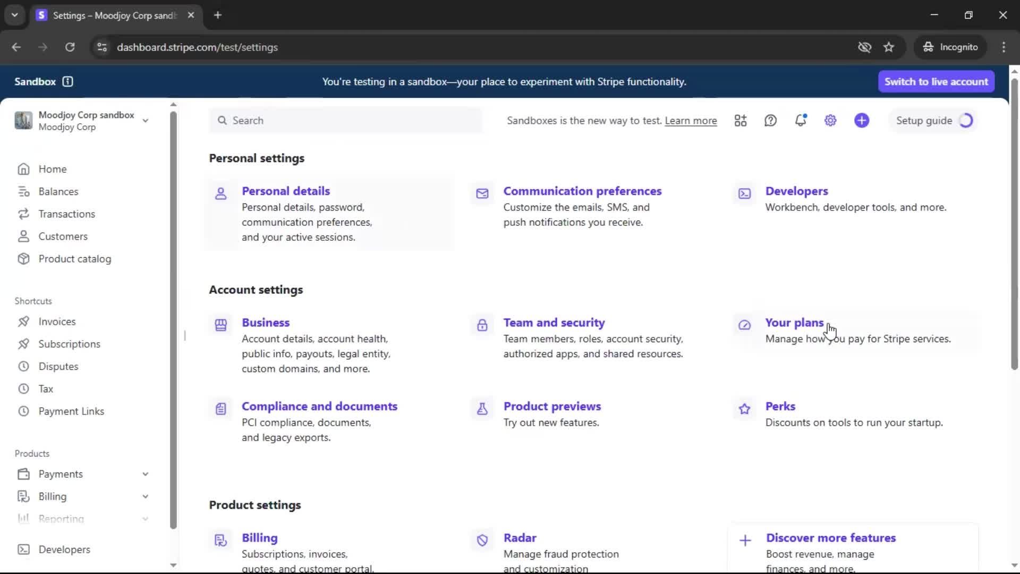Click the help question mark icon
Screen dimensions: 1020x574
[770, 121]
